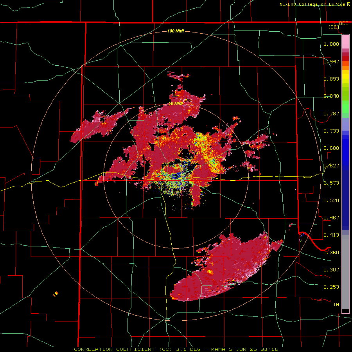Click the Correlation Coefficient caption at bottom
Image resolution: width=352 pixels, height=352 pixels.
[176, 349]
